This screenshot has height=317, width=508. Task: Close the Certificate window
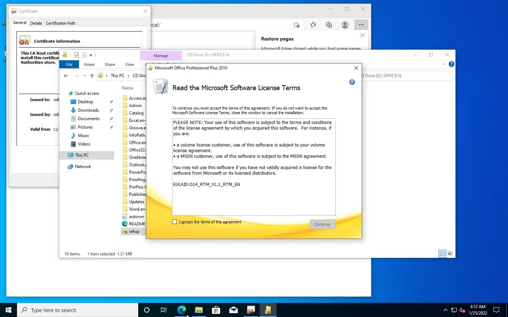(145, 11)
